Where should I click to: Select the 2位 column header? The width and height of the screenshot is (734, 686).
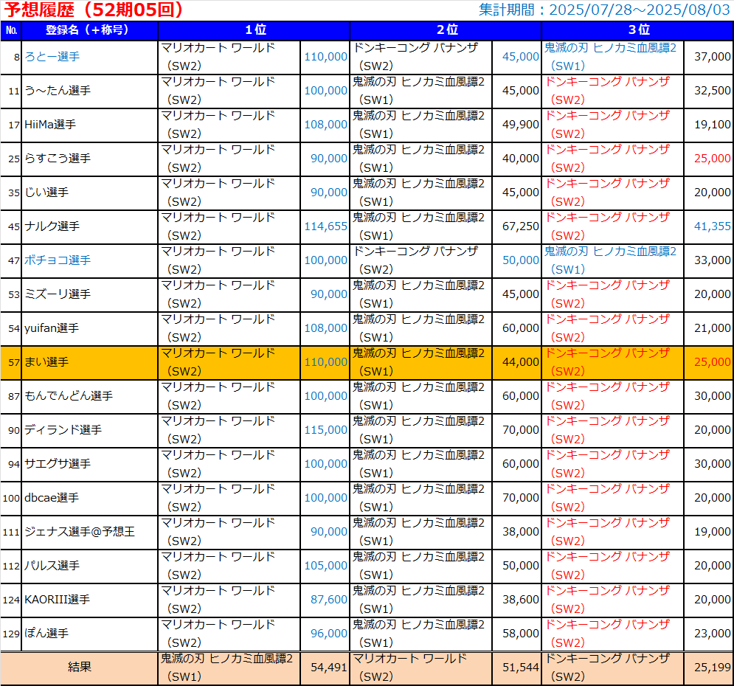click(446, 30)
